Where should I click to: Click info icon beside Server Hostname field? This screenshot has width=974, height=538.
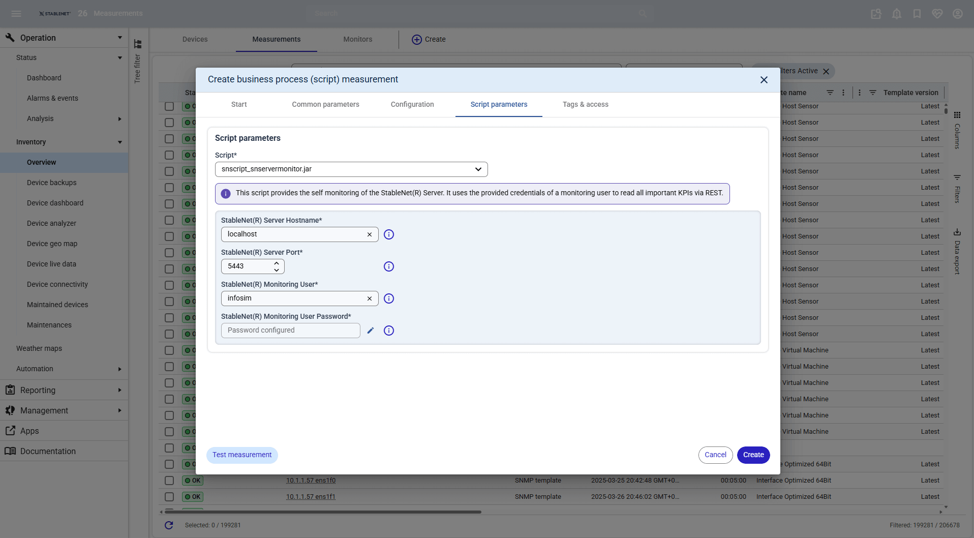(x=389, y=234)
